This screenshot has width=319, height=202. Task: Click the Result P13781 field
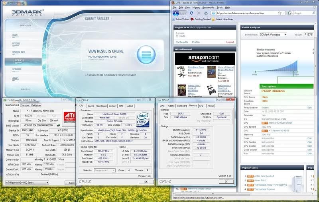coord(309,35)
